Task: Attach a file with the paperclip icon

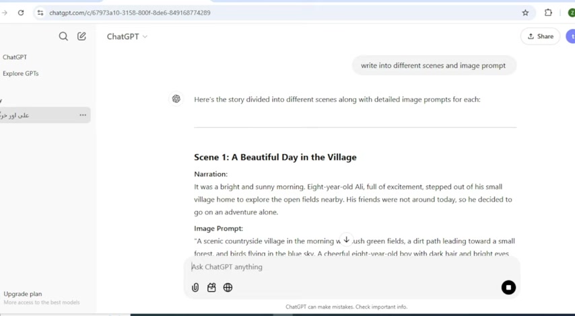Action: click(195, 288)
